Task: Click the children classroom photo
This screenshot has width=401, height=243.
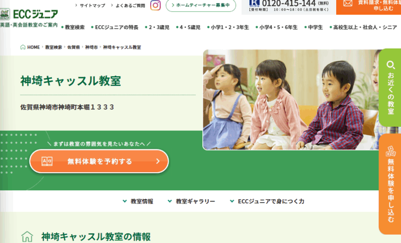Action: click(x=290, y=100)
